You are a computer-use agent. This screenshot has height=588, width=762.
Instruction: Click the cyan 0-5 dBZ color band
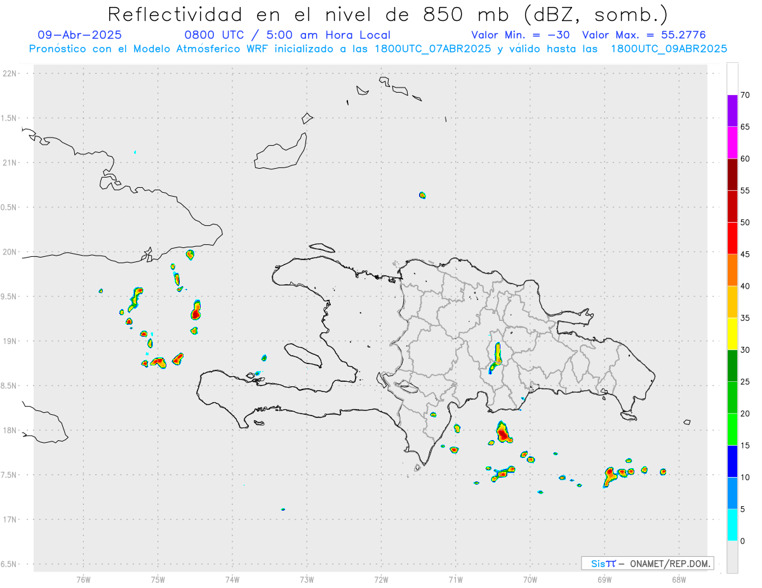click(x=732, y=525)
